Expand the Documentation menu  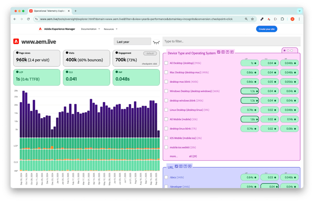pyautogui.click(x=90, y=29)
